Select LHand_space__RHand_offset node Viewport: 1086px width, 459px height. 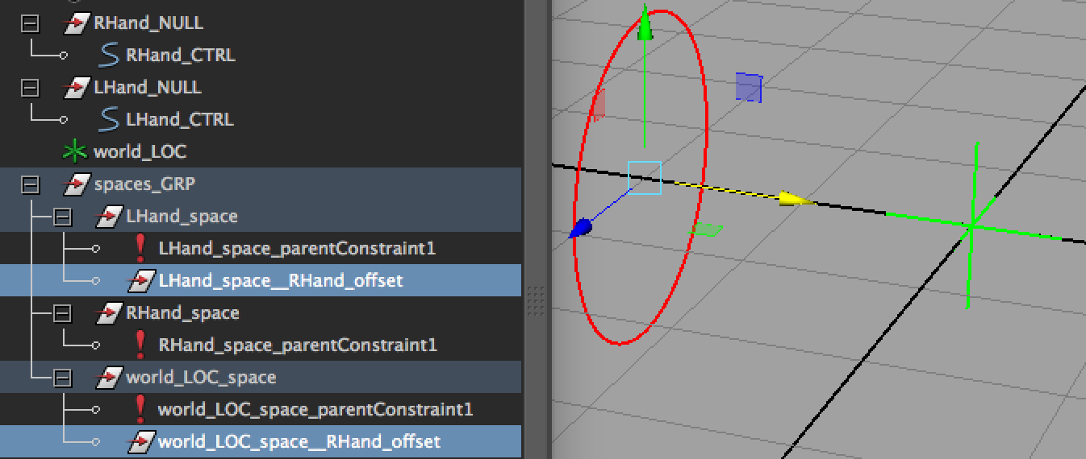click(x=281, y=281)
